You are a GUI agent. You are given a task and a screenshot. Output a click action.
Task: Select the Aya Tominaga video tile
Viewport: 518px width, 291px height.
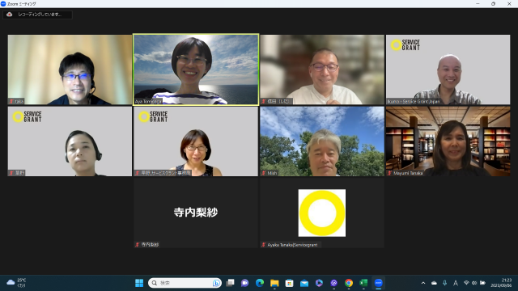click(x=196, y=70)
